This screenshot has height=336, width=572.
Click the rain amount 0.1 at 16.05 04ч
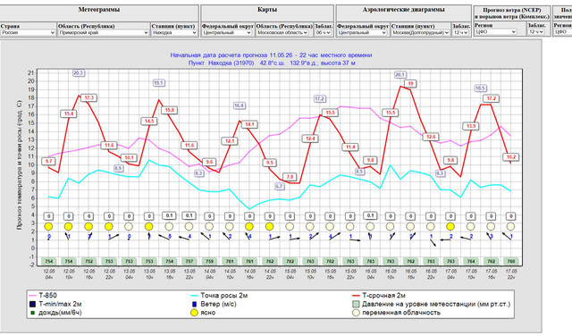point(370,215)
